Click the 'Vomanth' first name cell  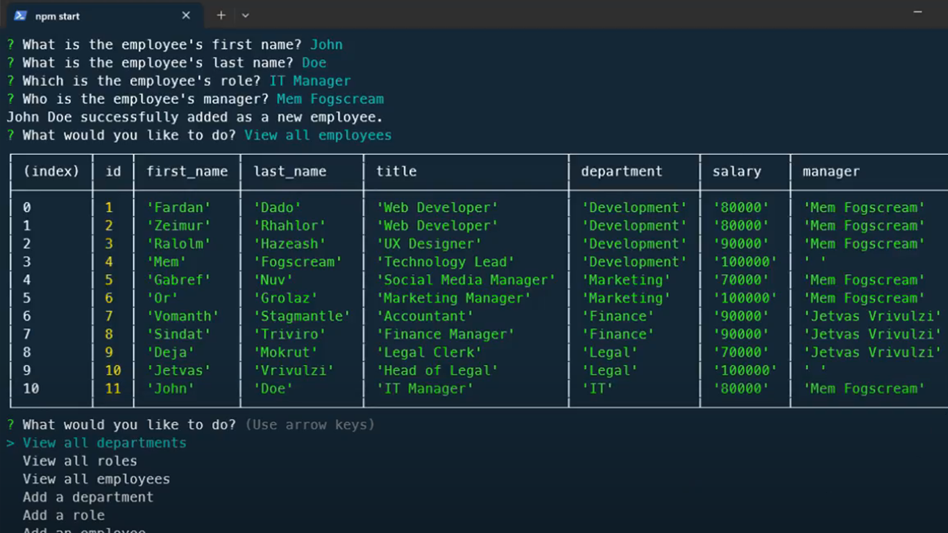(x=183, y=316)
